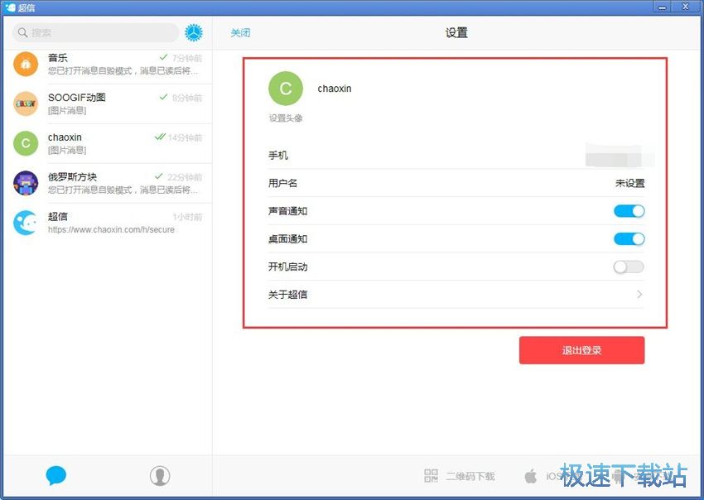Click the Apple iOS download icon
Image resolution: width=704 pixels, height=500 pixels.
click(x=531, y=476)
